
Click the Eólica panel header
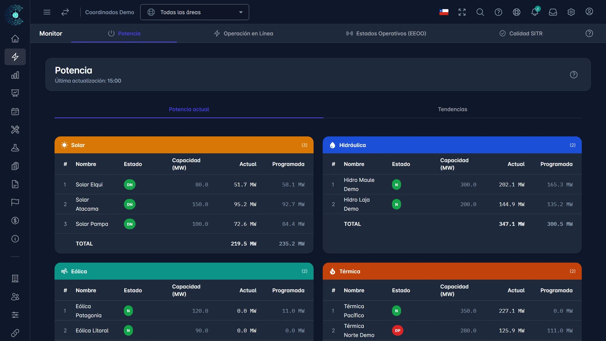[x=184, y=271]
